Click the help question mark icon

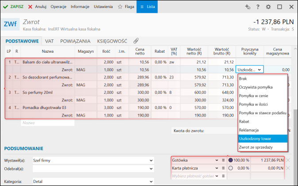[x=258, y=7]
